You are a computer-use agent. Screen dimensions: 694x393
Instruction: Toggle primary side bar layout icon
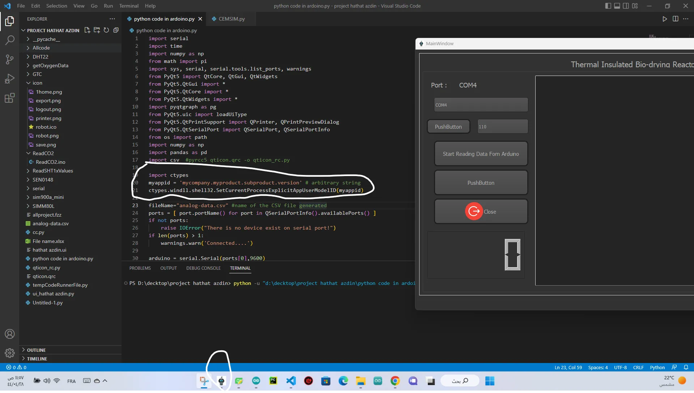608,6
